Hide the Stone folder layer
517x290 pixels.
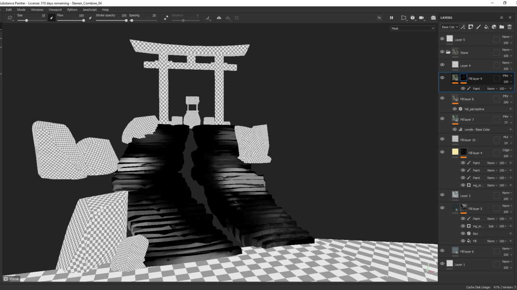442,52
